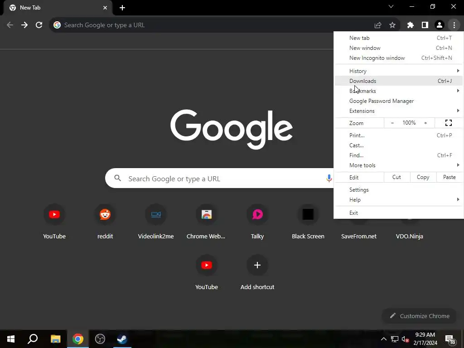This screenshot has width=464, height=348.
Task: Click the fullscreen icon in Zoom row
Action: click(x=449, y=123)
